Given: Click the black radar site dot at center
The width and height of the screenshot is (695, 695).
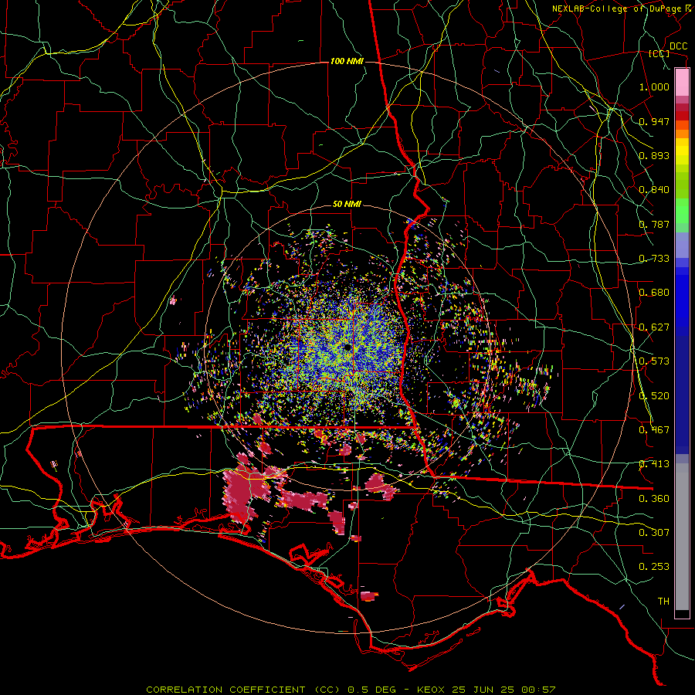Looking at the screenshot, I should click(x=347, y=347).
